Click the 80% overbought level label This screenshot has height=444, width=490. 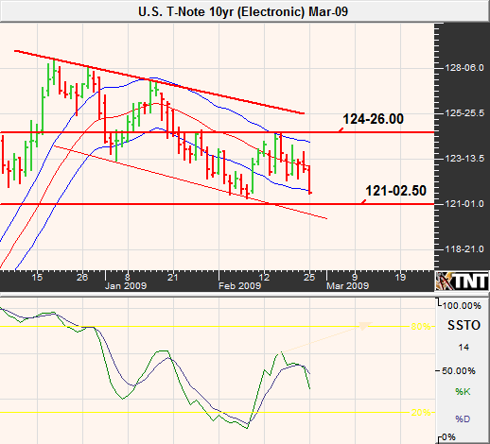pyautogui.click(x=421, y=327)
